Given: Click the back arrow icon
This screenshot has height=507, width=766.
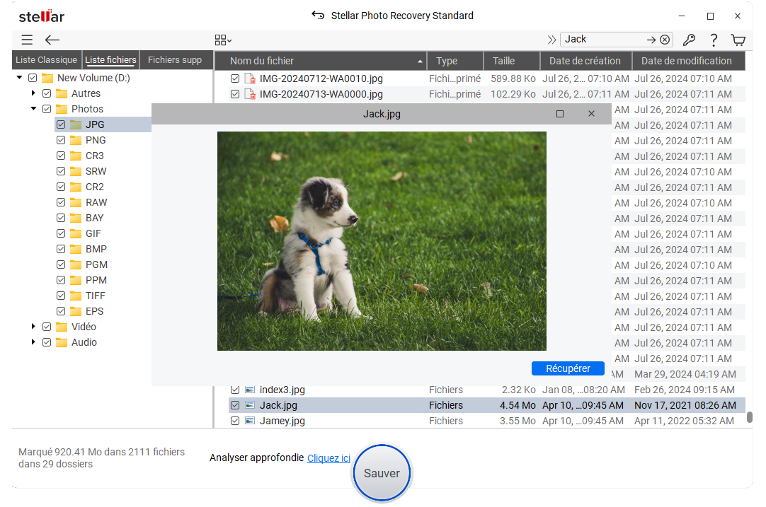Looking at the screenshot, I should (x=52, y=40).
